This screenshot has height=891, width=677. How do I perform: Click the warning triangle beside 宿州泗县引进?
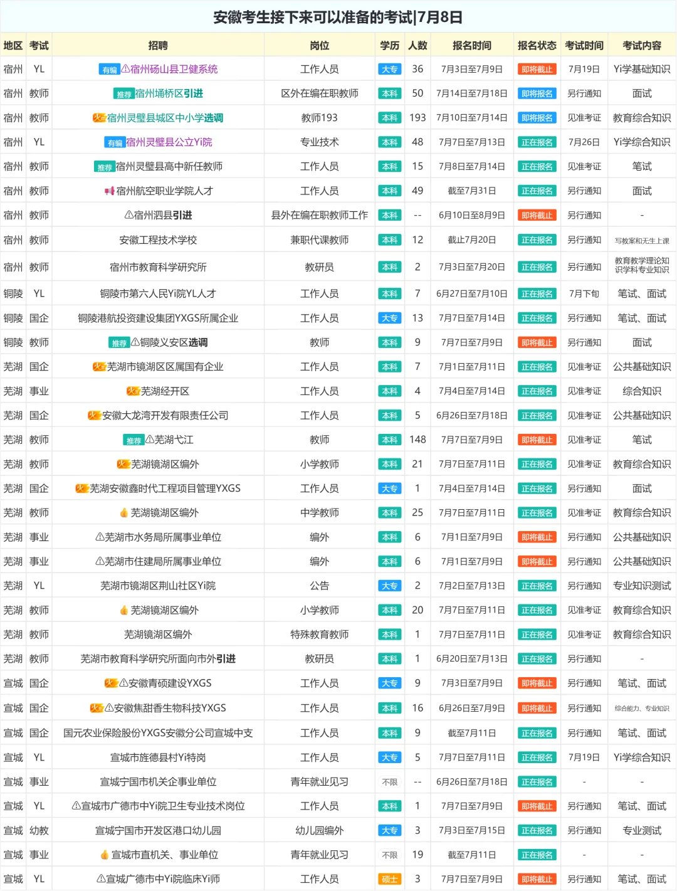point(129,215)
